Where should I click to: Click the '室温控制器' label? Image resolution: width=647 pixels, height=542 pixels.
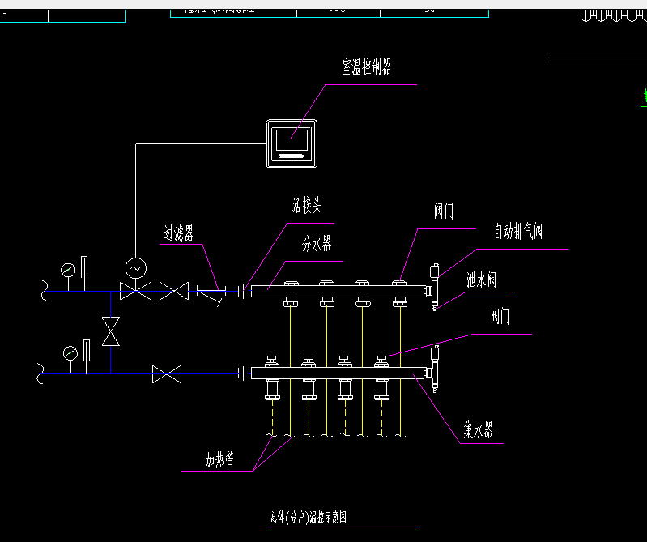pos(367,66)
